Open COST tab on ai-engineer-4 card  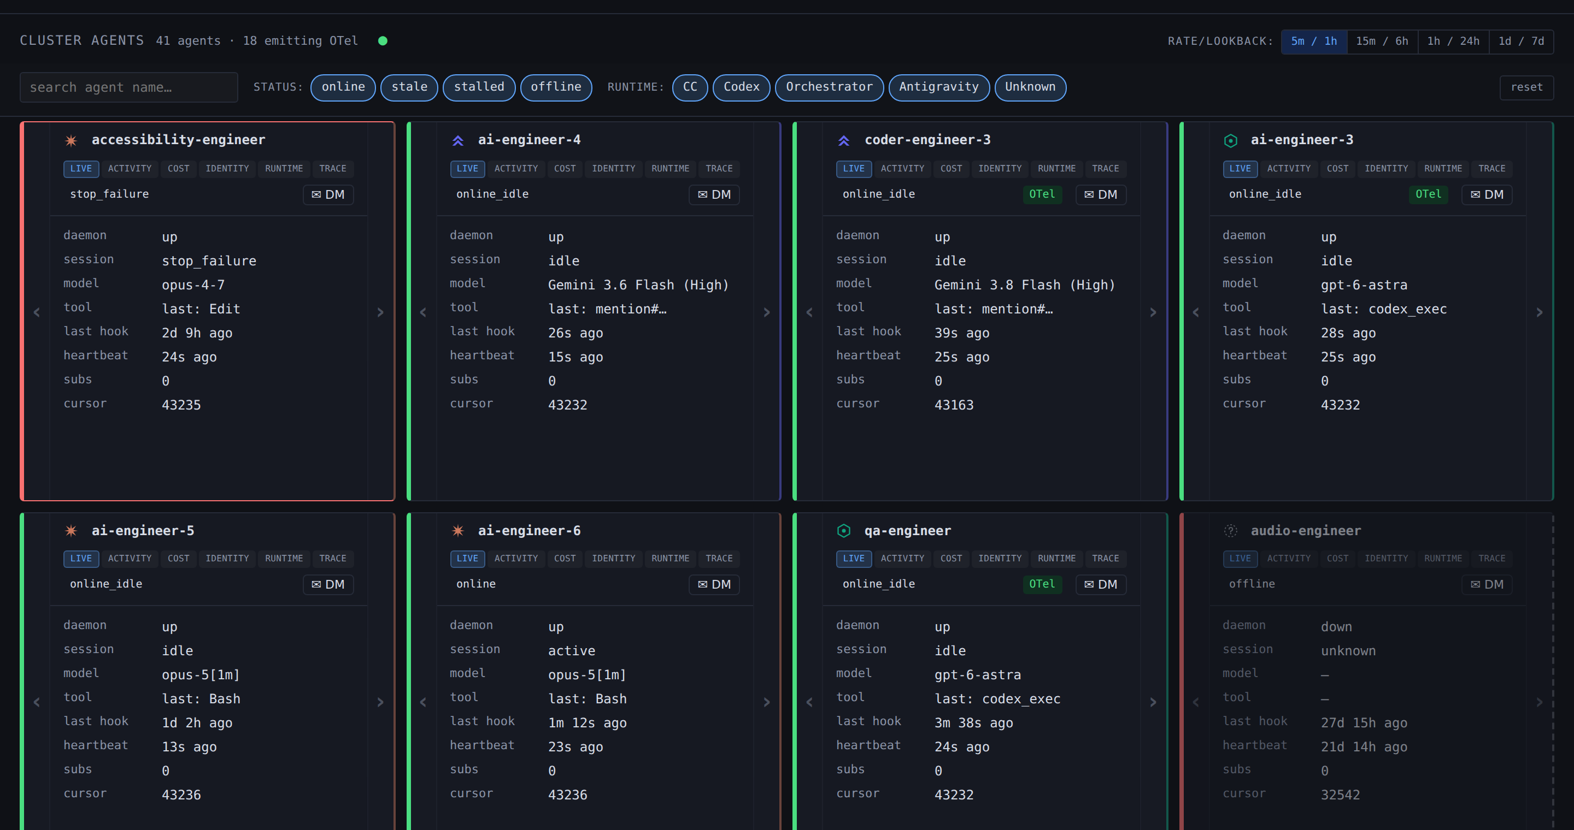(x=565, y=168)
